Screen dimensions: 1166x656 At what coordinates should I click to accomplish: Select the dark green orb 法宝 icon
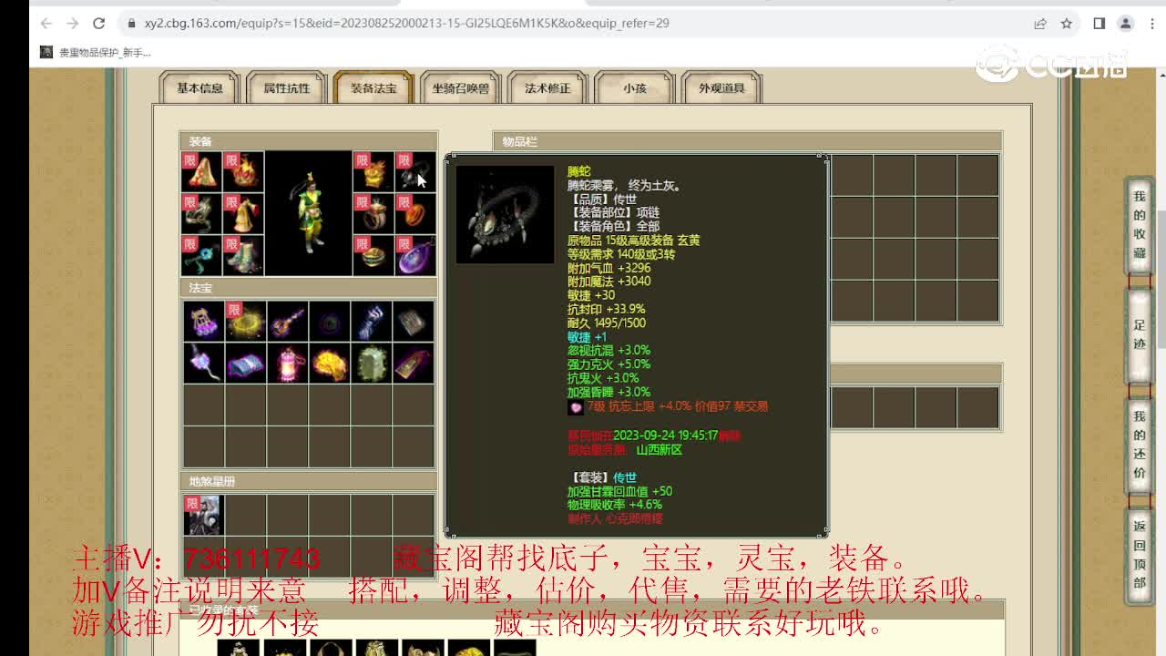tap(329, 321)
